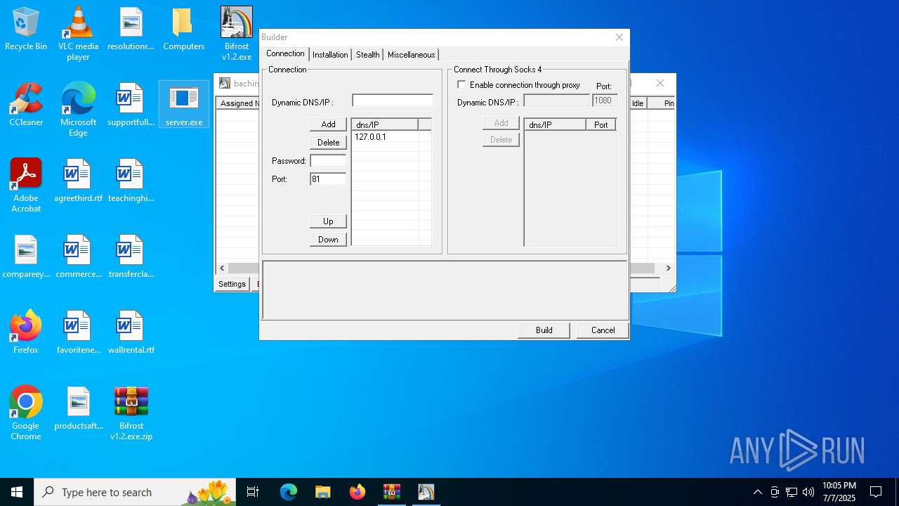This screenshot has width=899, height=506.
Task: Select 127.0.0.1 in dns/IP list
Action: 370,137
